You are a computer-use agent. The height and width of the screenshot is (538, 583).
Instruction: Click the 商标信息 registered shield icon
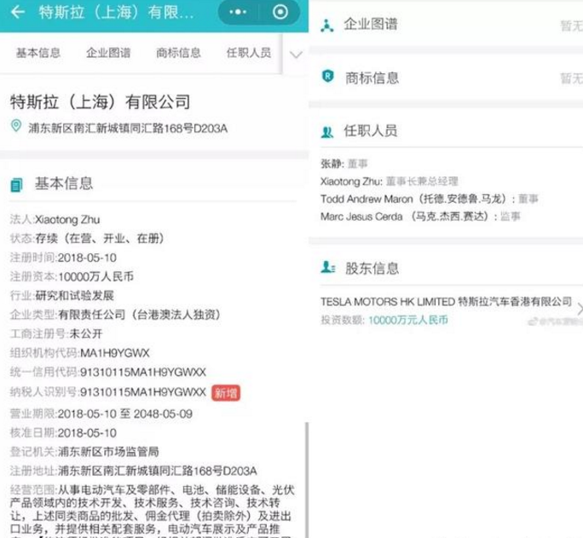pyautogui.click(x=327, y=77)
